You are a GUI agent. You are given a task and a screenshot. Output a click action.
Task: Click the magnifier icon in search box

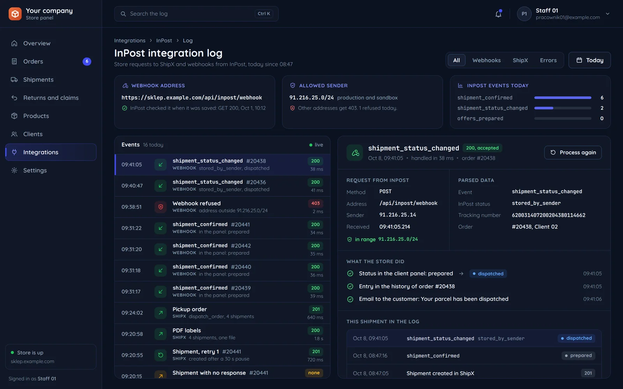point(123,14)
